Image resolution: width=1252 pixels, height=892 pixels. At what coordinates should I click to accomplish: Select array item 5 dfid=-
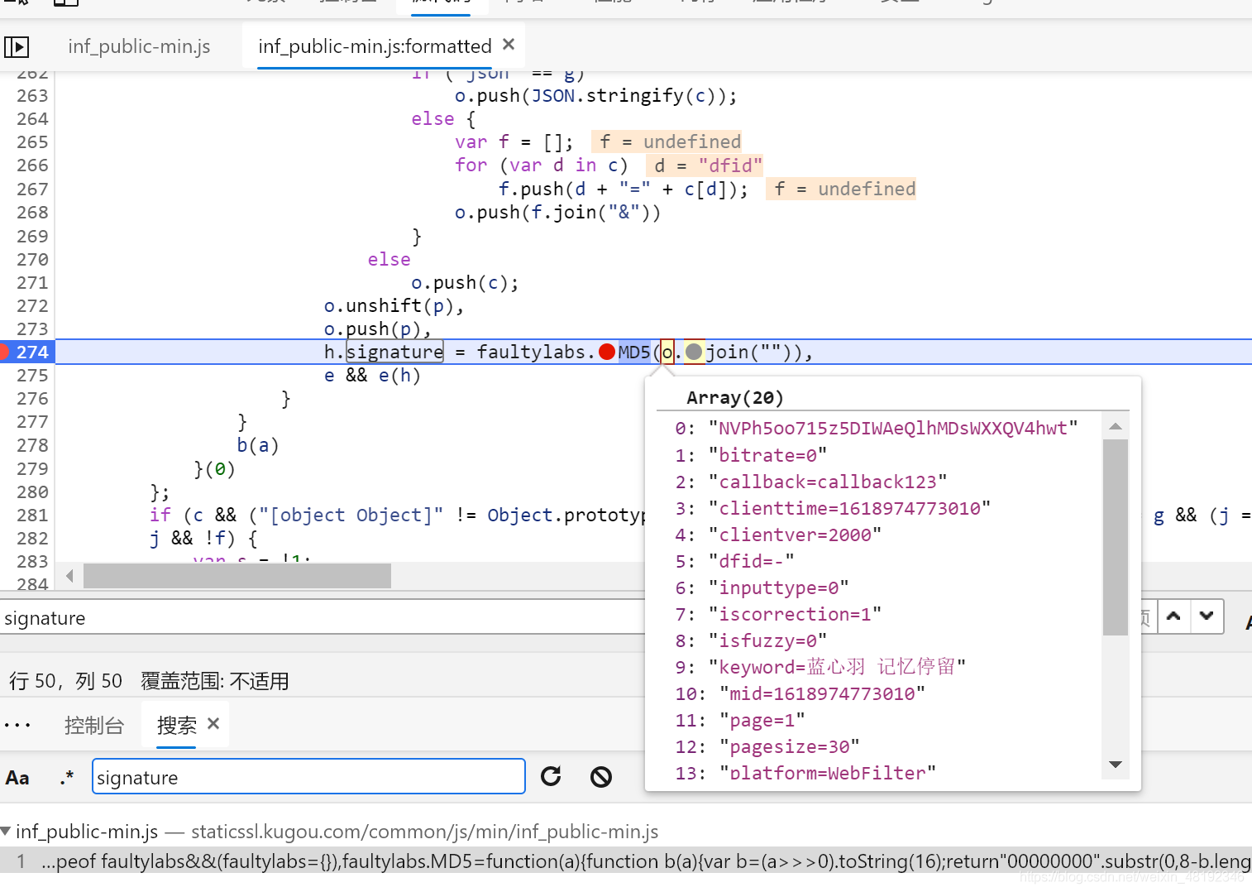tap(751, 561)
